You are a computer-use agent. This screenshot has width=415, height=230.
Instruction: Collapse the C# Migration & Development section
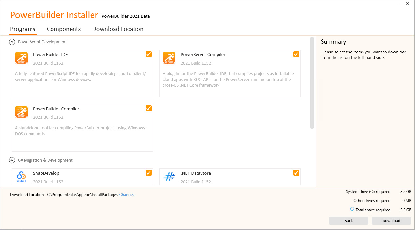point(12,160)
